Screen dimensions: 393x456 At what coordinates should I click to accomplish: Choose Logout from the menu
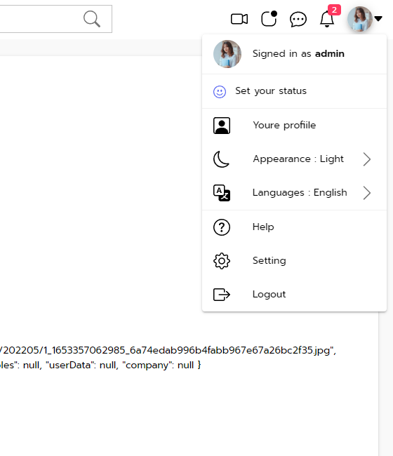(294, 295)
